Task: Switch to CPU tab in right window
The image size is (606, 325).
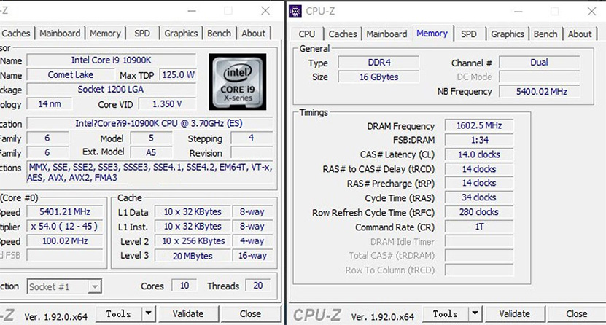Action: (x=307, y=34)
